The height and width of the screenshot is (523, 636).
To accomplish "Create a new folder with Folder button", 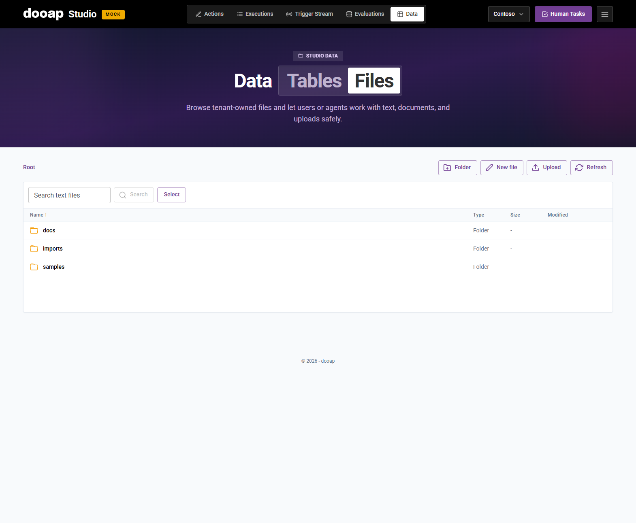I will pos(458,168).
